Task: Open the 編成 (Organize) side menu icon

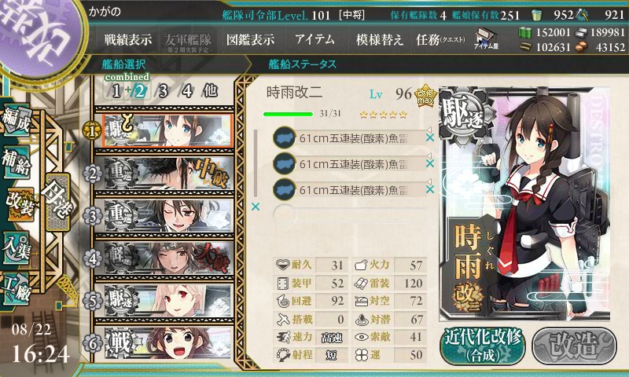Action: point(16,120)
